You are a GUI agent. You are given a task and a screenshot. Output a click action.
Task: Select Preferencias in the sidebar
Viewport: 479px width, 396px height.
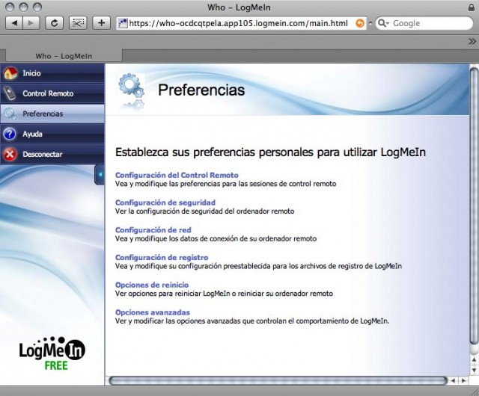[x=52, y=114]
